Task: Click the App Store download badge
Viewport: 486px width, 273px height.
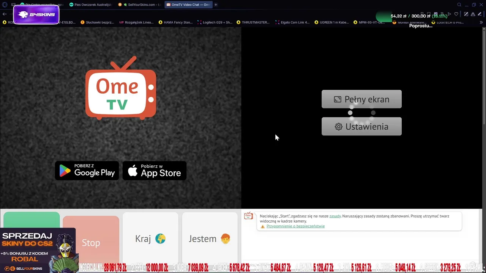Action: pos(155,171)
